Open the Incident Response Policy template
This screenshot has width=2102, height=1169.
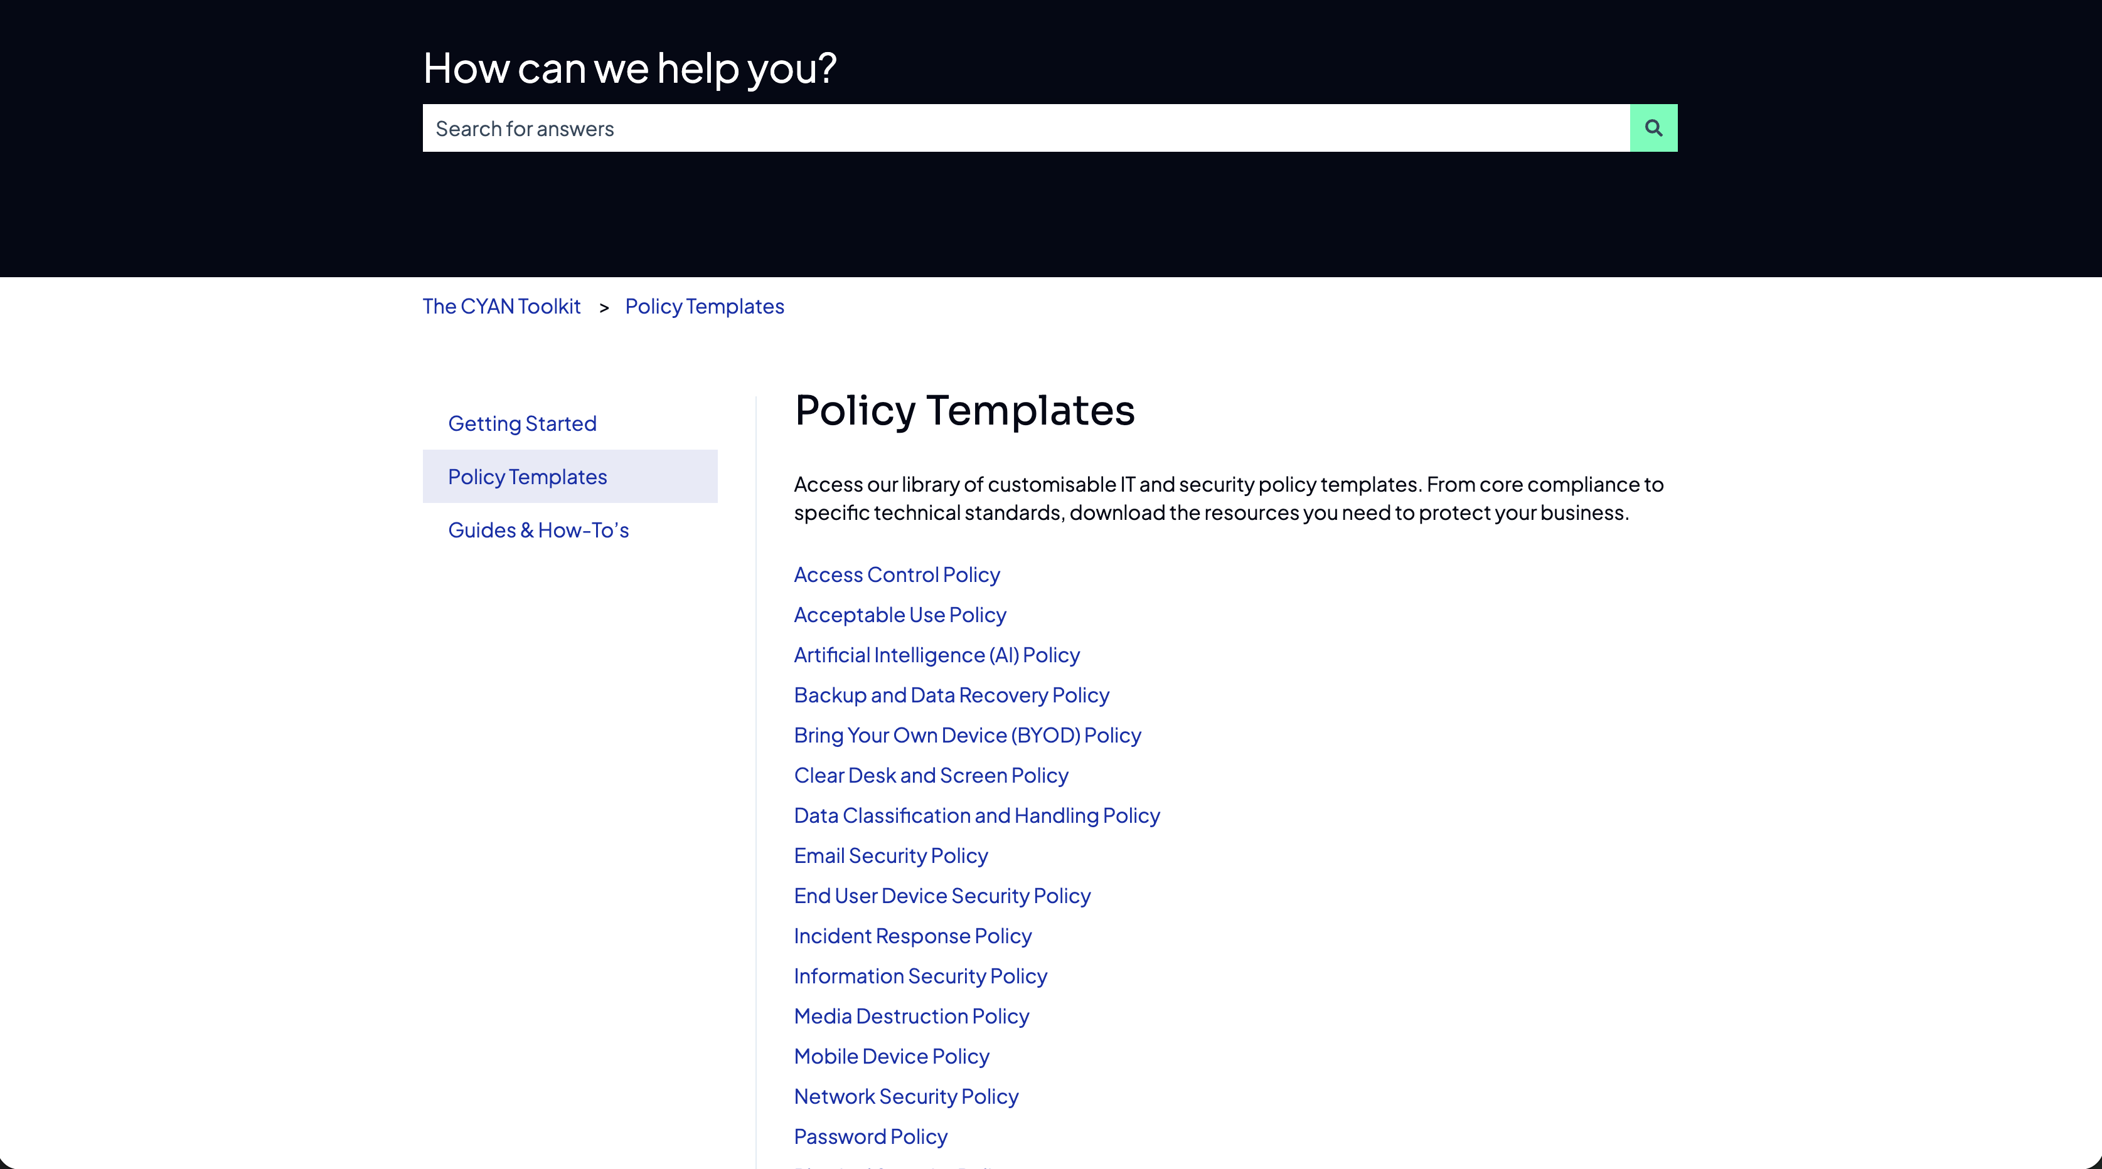coord(912,936)
